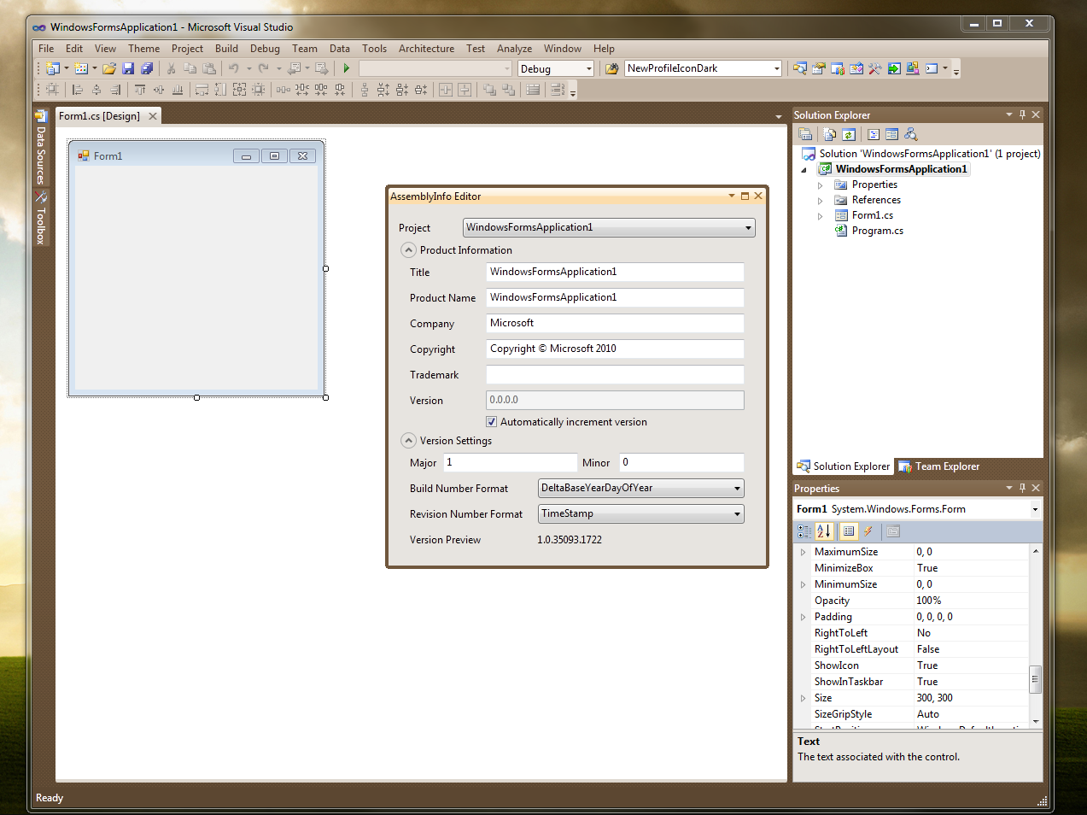
Task: Open the Build Number Format dropdown
Action: tap(737, 489)
